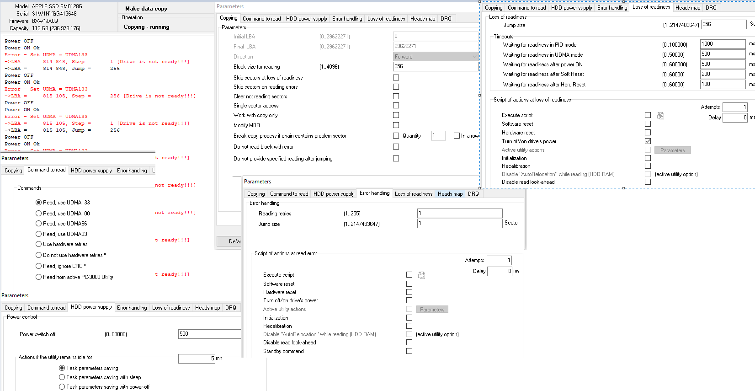Toggle Single sector access checkbox
The height and width of the screenshot is (391, 755).
pos(396,106)
